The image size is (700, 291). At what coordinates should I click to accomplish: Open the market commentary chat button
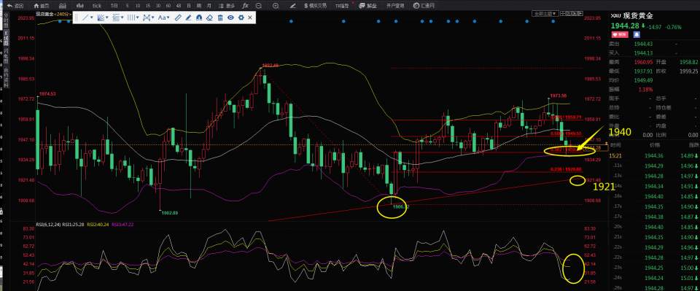367,6
